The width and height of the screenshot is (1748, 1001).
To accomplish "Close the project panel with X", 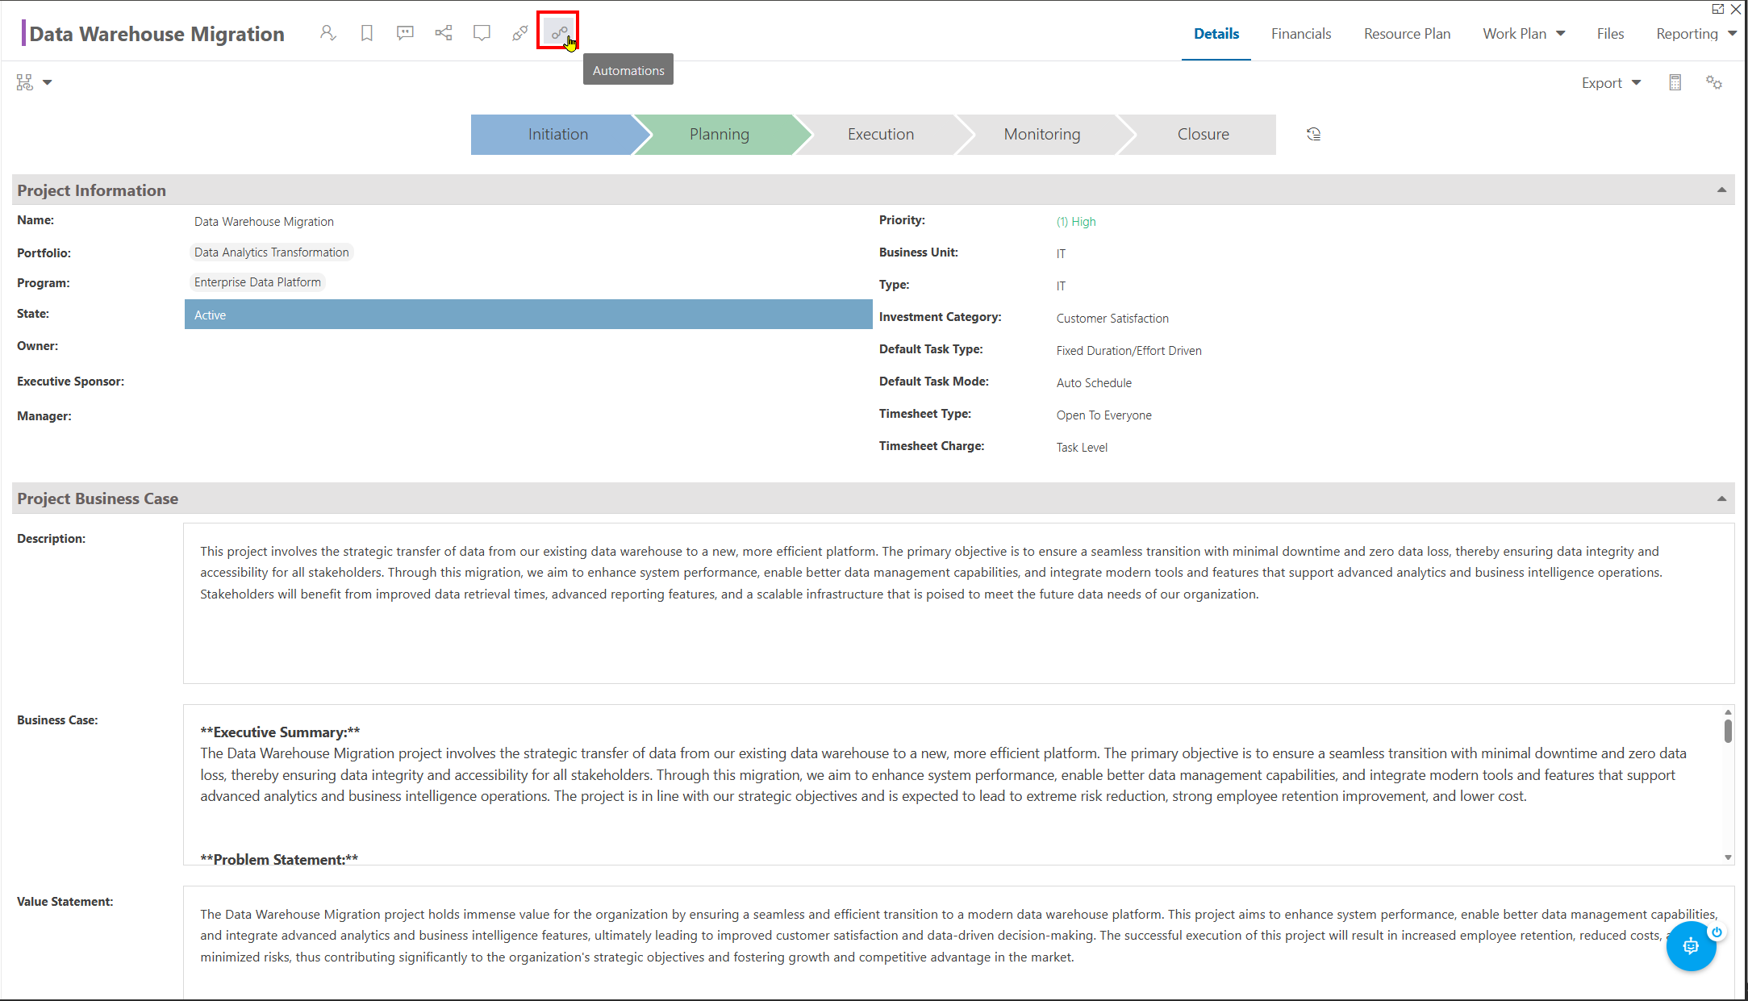I will point(1736,9).
